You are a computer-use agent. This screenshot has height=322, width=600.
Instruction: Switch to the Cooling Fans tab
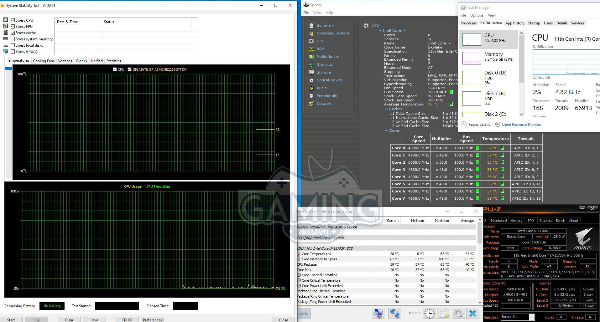tap(44, 61)
